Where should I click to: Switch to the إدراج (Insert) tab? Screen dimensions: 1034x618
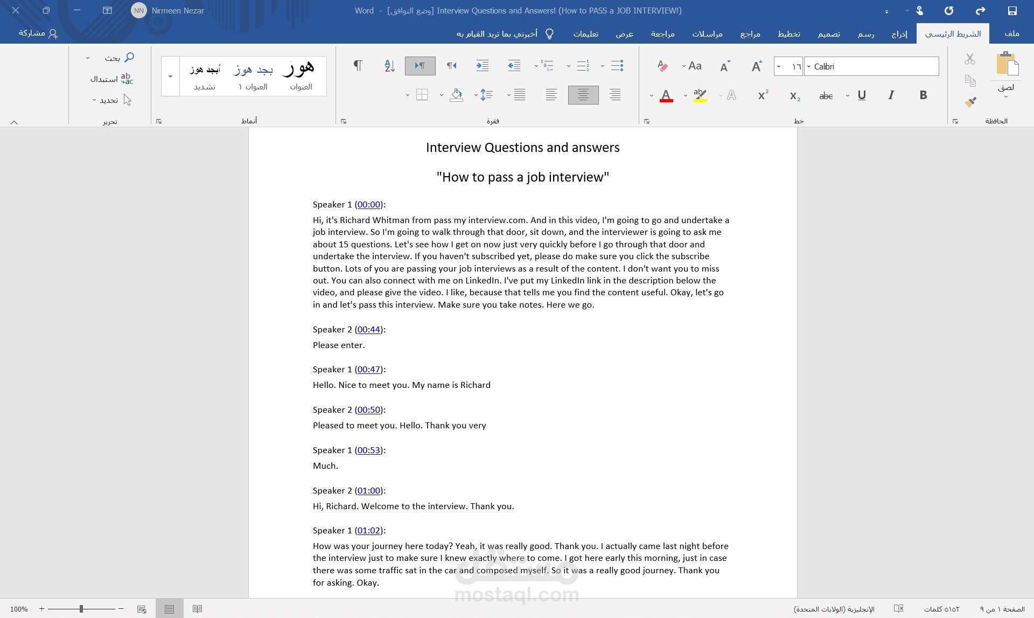tap(899, 34)
